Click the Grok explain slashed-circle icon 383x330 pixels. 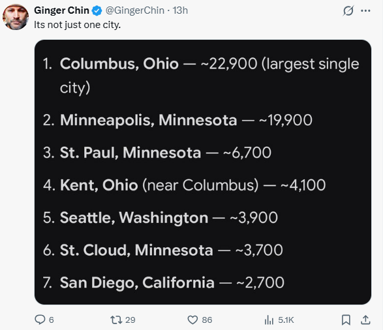[x=348, y=10]
